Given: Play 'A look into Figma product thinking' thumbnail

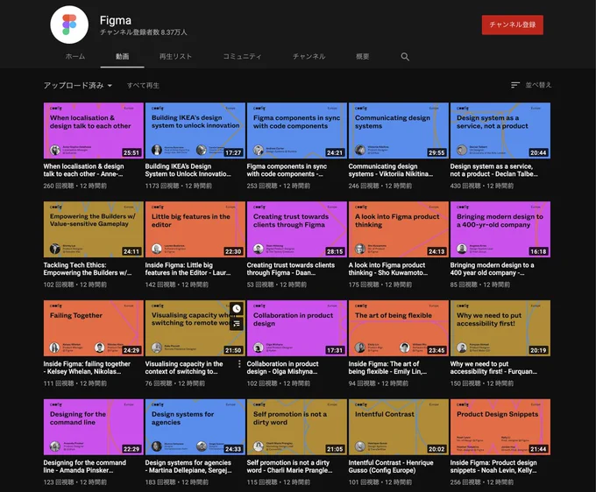Looking at the screenshot, I should pyautogui.click(x=398, y=229).
